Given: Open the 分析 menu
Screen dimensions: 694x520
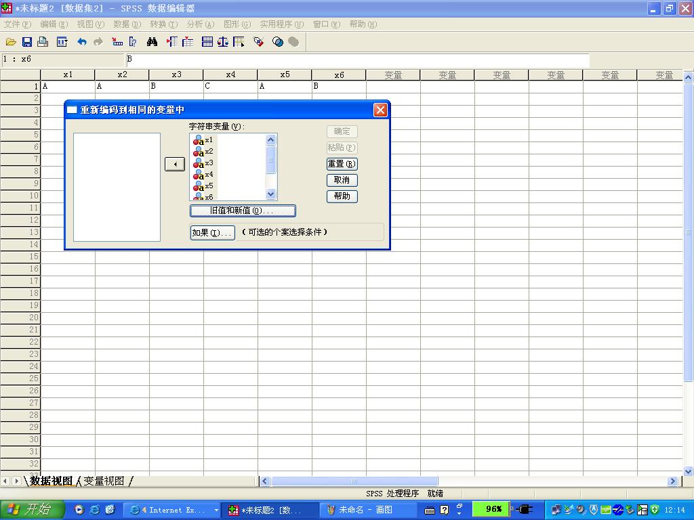Looking at the screenshot, I should coord(200,24).
